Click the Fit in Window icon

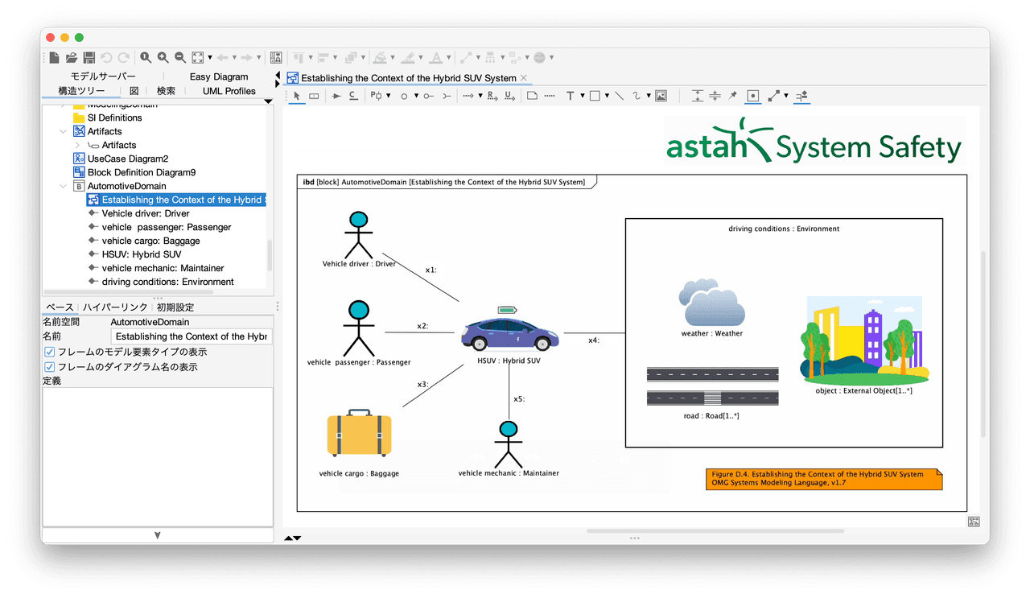(198, 57)
